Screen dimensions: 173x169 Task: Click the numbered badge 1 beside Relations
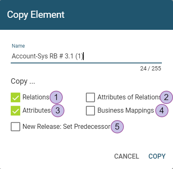56,97
